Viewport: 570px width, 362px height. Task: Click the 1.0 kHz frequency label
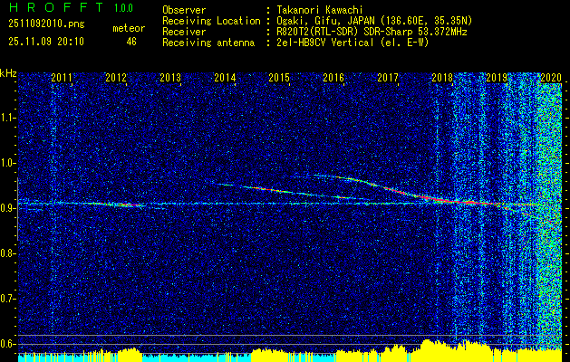click(8, 163)
